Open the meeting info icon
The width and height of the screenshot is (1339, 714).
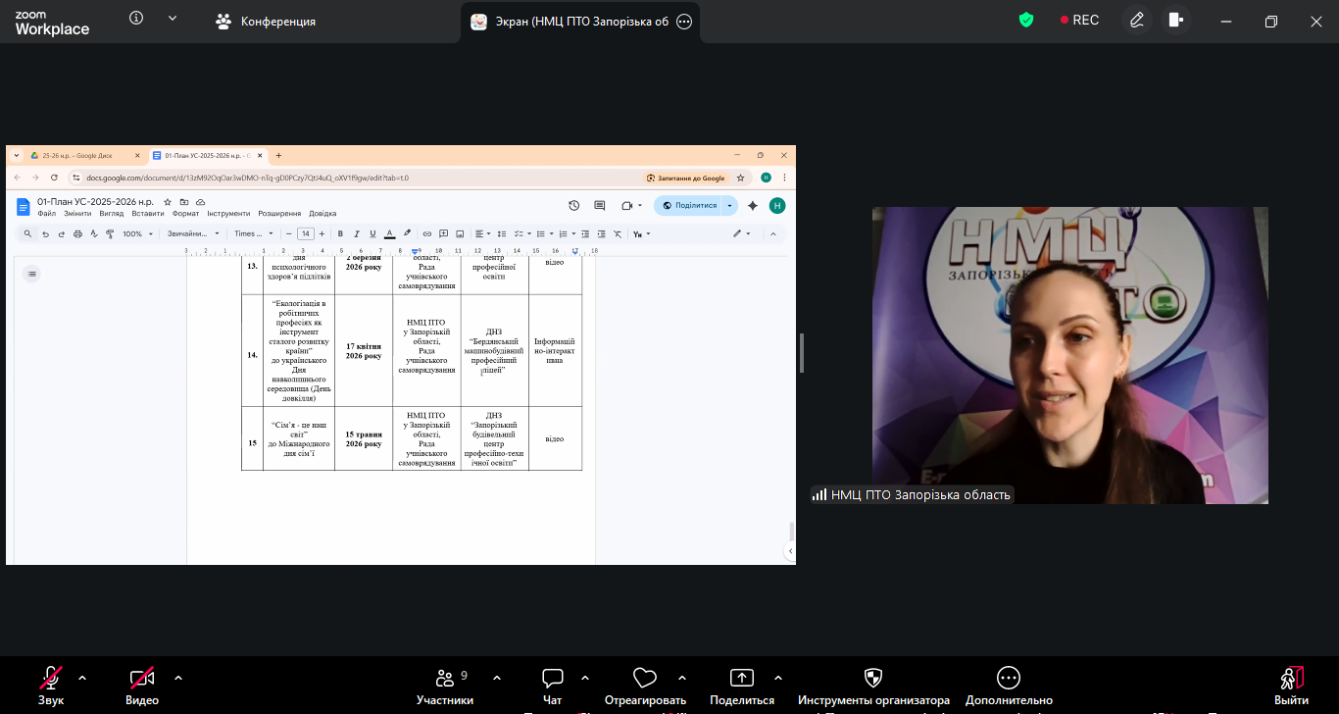[x=136, y=19]
